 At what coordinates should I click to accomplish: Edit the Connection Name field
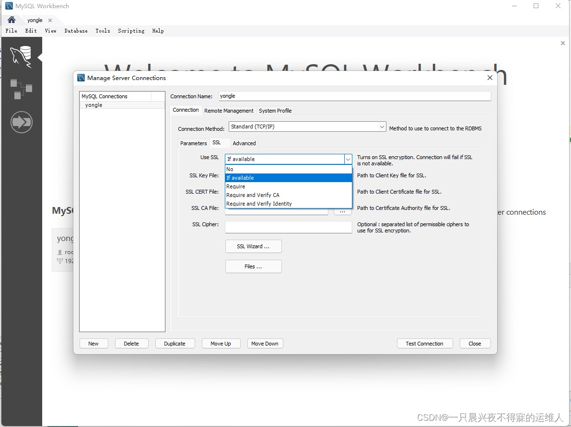click(x=355, y=96)
